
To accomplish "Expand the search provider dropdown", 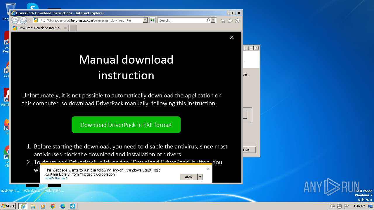I will click(213, 20).
